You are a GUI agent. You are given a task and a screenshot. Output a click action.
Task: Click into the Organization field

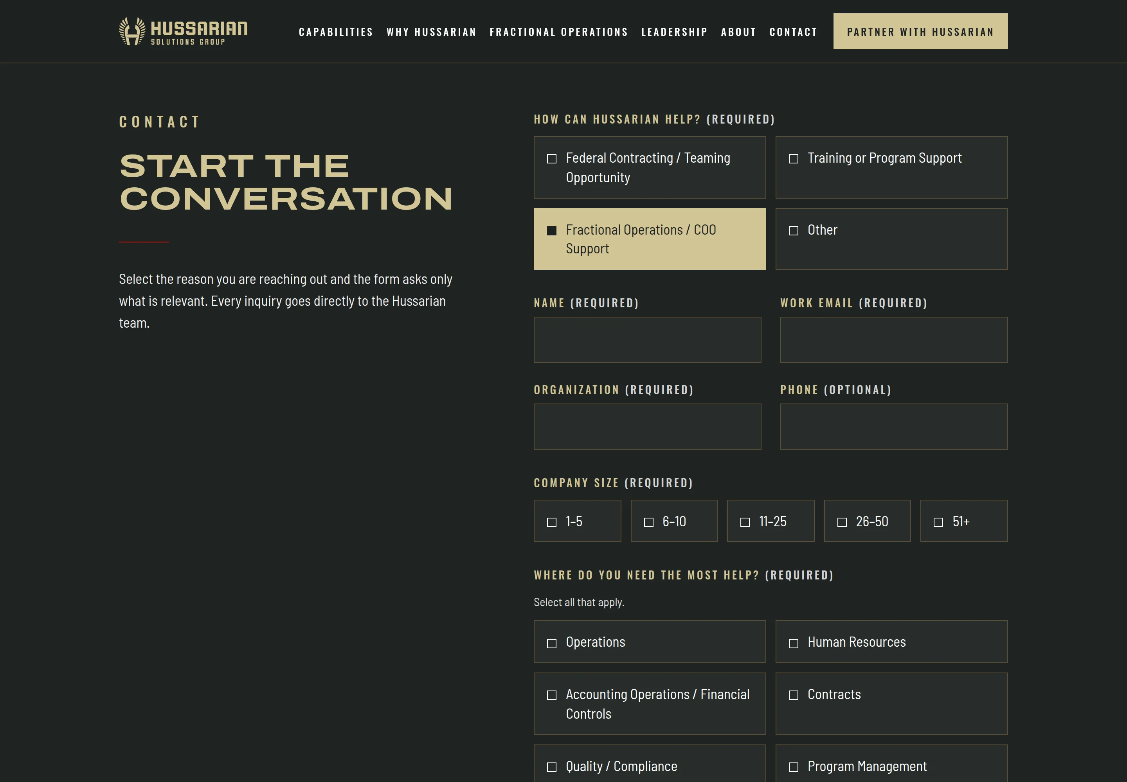click(647, 426)
